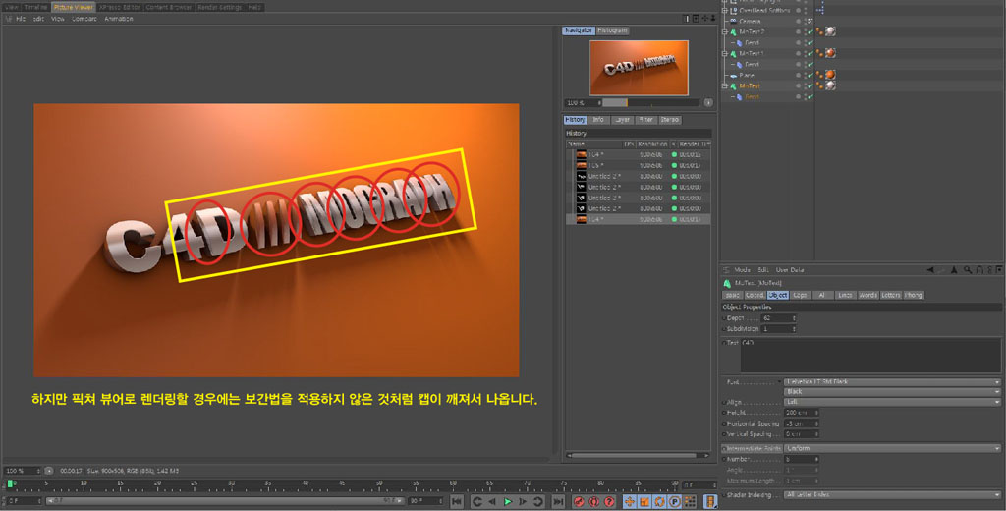Click the material tag on MoText.2 row
Screen dimensions: 1006x511
coord(830,31)
